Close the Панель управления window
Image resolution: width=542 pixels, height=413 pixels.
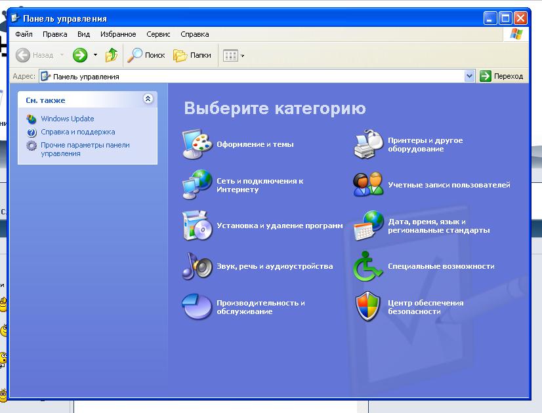tap(520, 18)
